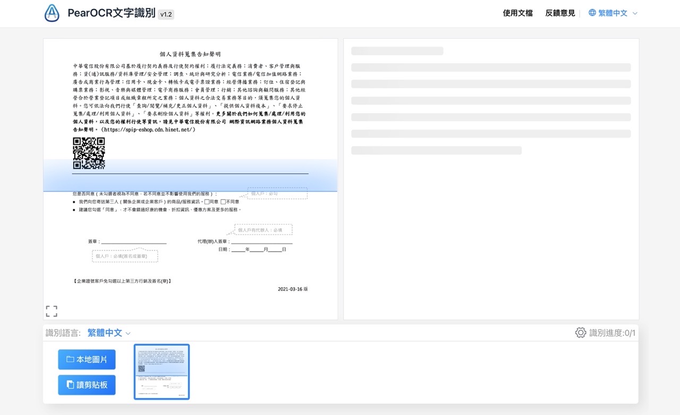This screenshot has width=680, height=415.
Task: Click the 不同意 checkbox in document preview
Action: coord(223,202)
